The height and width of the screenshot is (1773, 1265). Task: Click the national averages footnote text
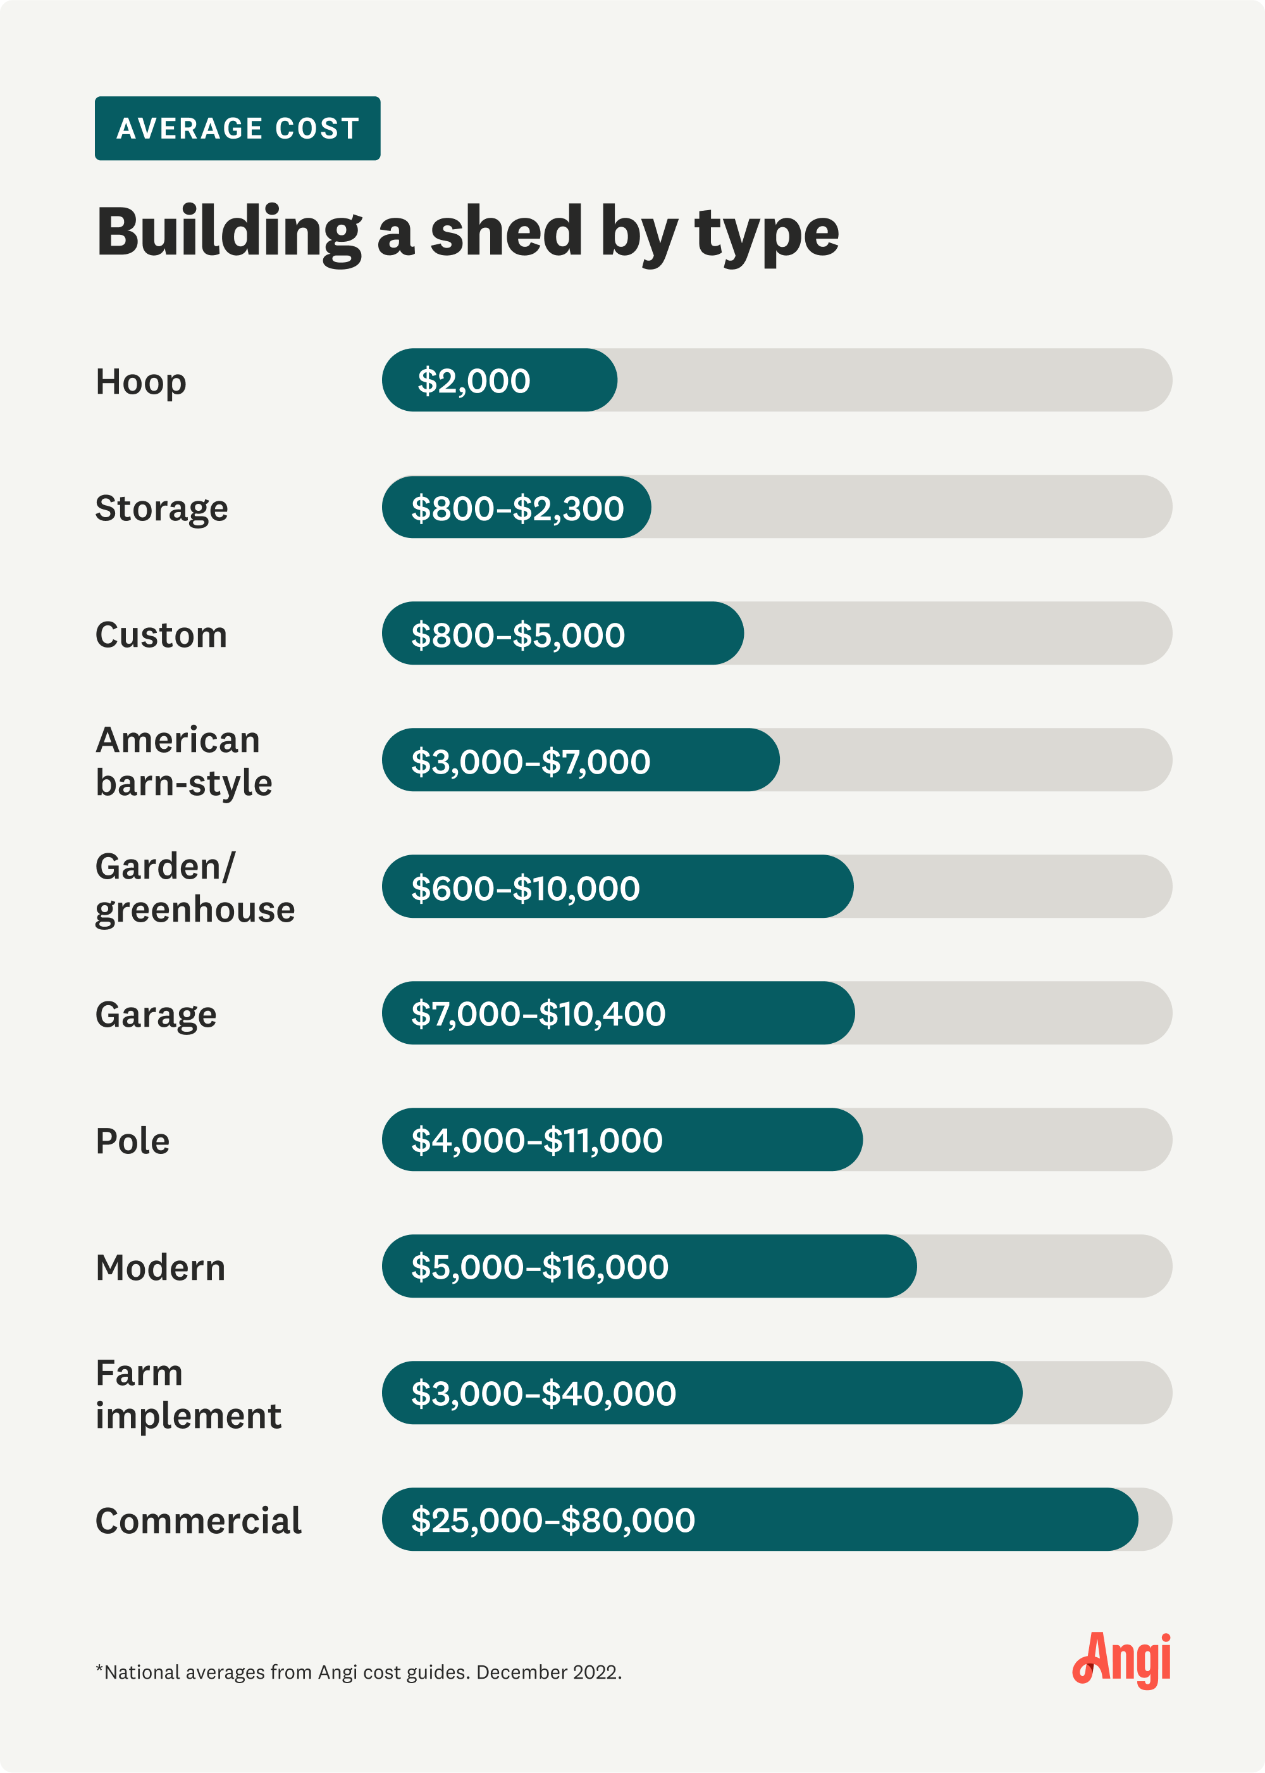(359, 1672)
